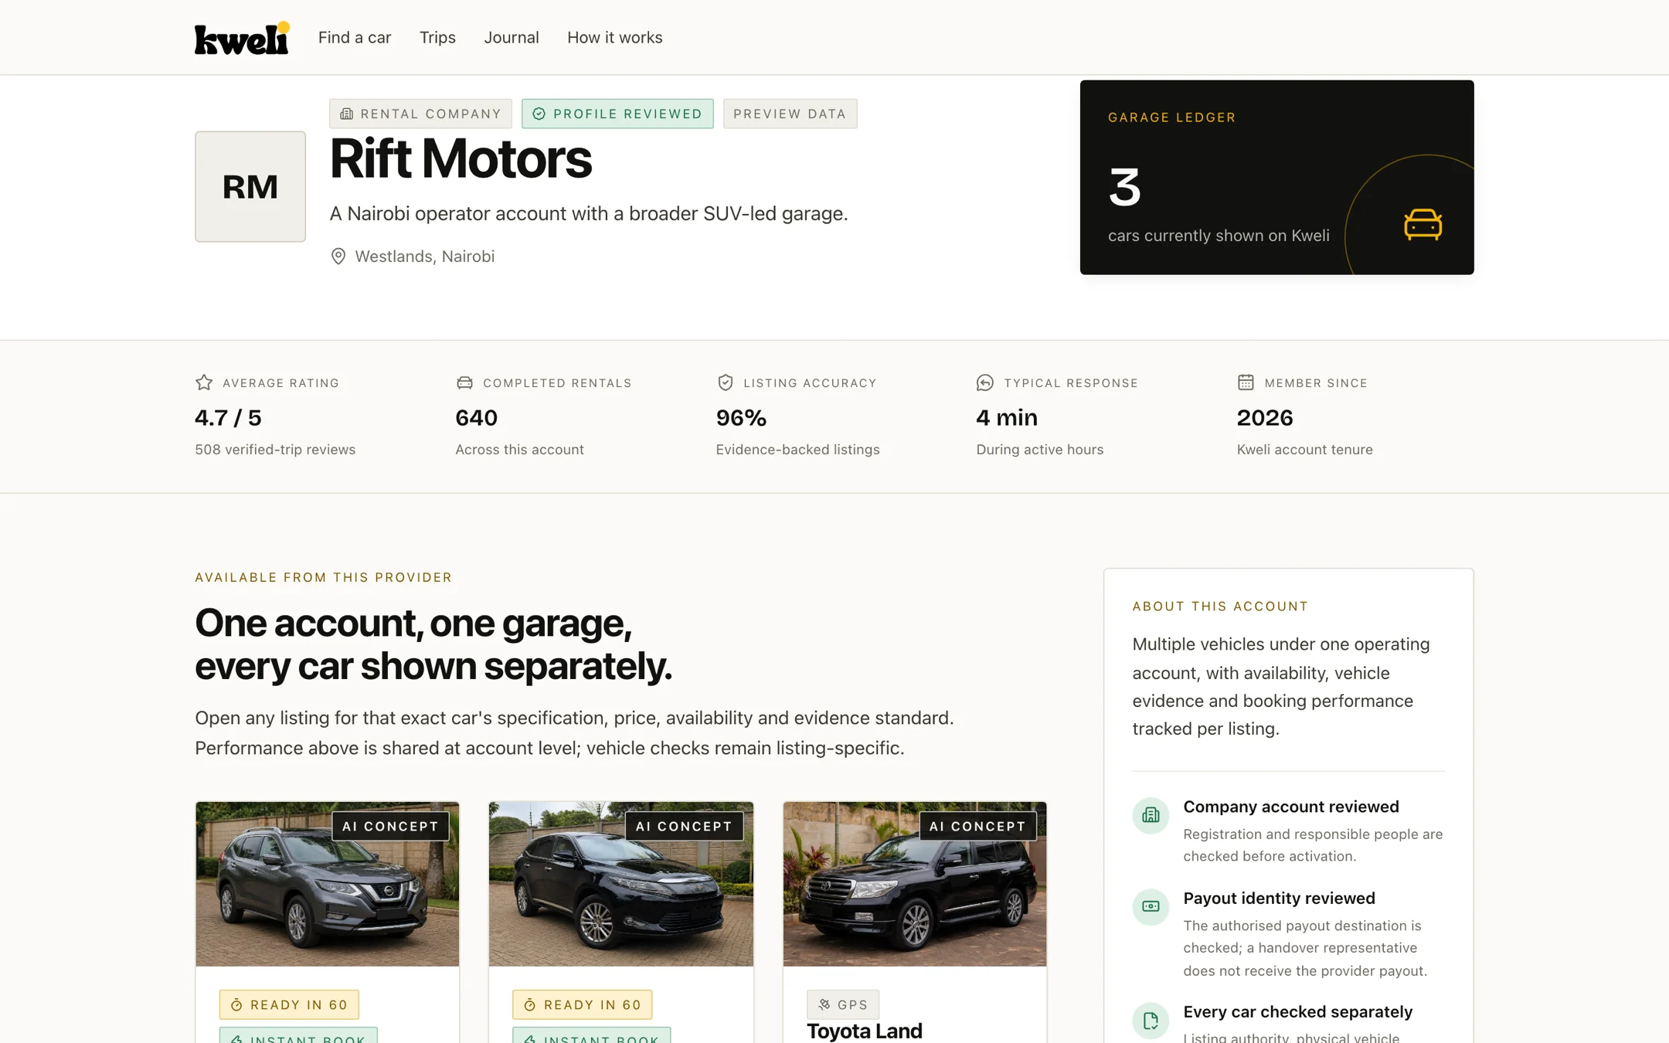Viewport: 1669px width, 1043px height.
Task: Click timer icon in first card's Ready in 60
Action: click(236, 1004)
